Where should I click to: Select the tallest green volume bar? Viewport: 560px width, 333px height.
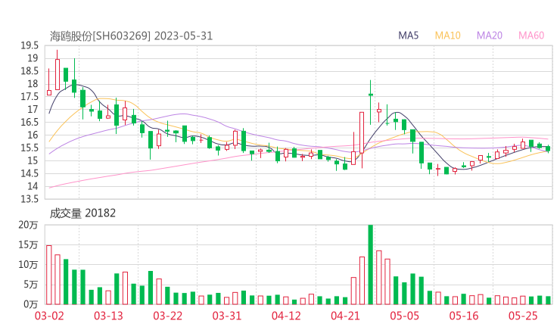370,265
